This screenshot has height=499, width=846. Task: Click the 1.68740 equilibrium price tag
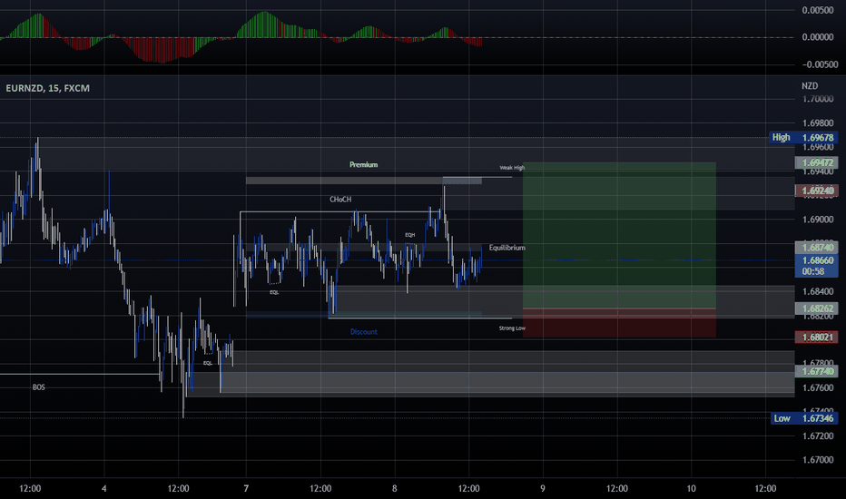(816, 248)
